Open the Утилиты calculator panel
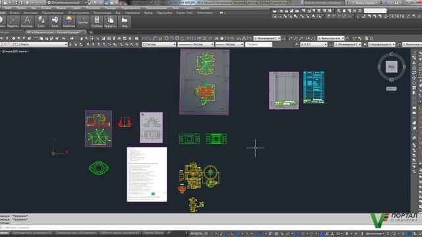Image resolution: width=422 pixels, height=237 pixels. (x=97, y=22)
